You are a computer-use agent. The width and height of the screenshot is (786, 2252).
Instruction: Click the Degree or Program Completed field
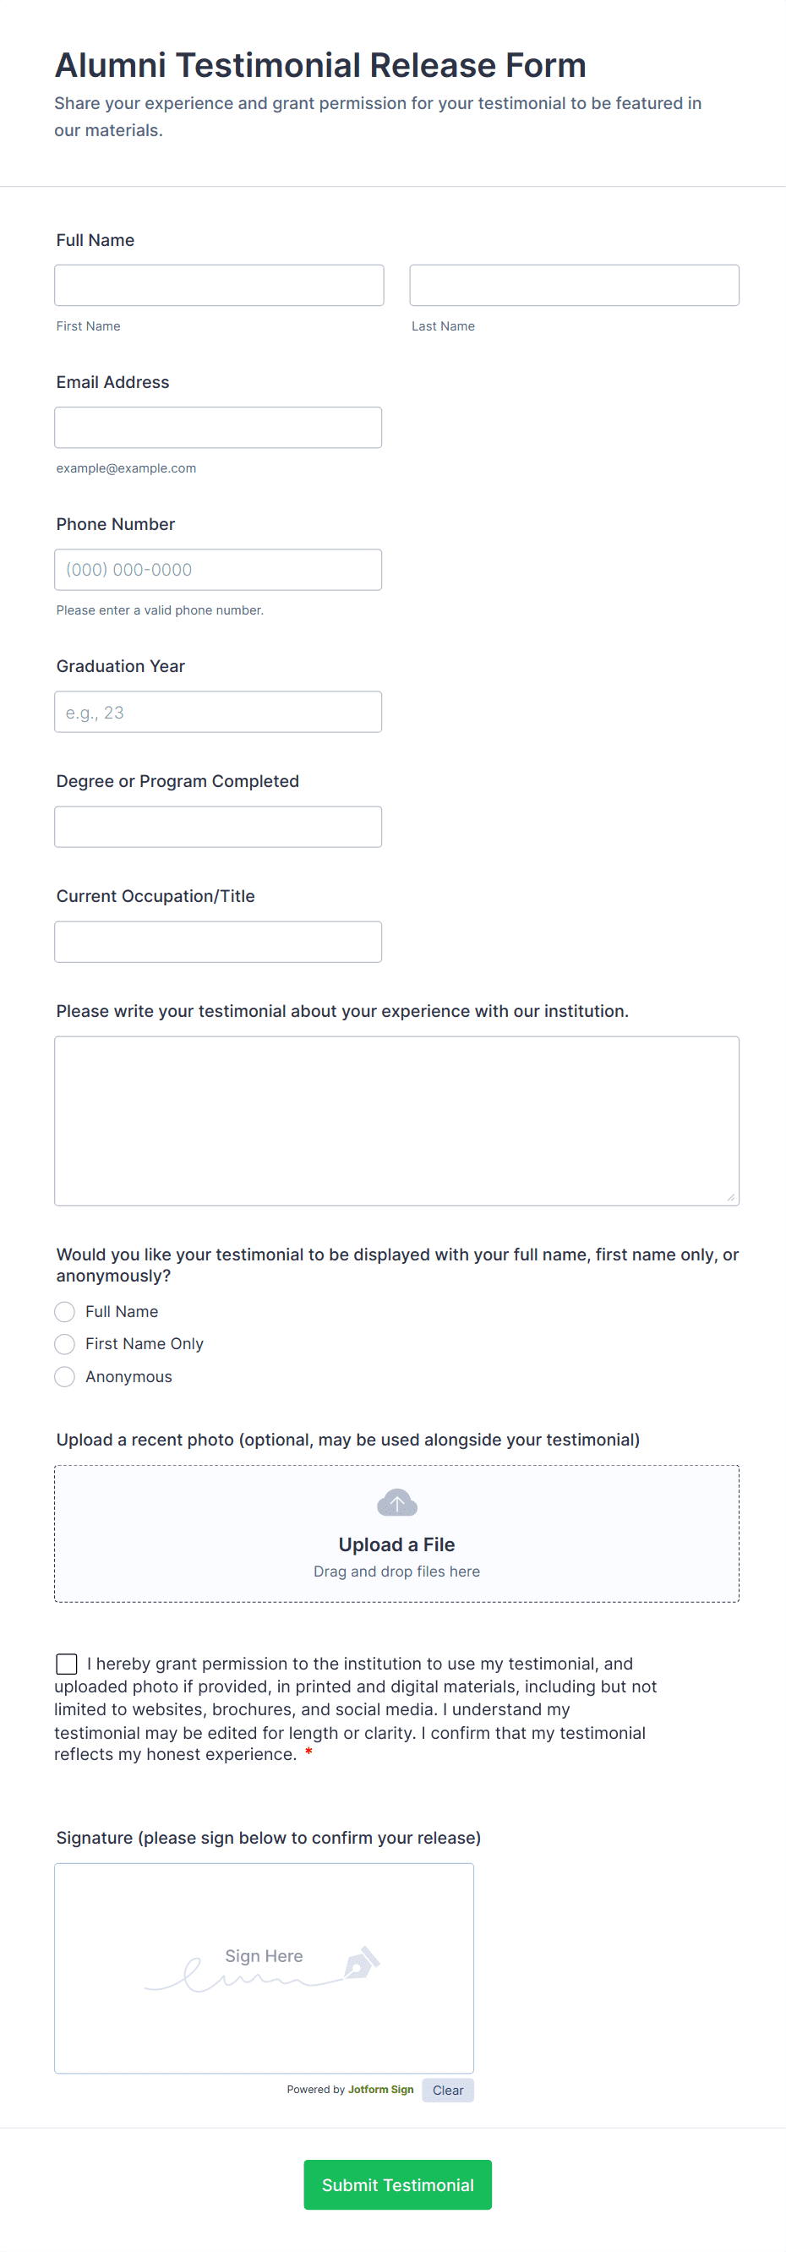click(218, 826)
